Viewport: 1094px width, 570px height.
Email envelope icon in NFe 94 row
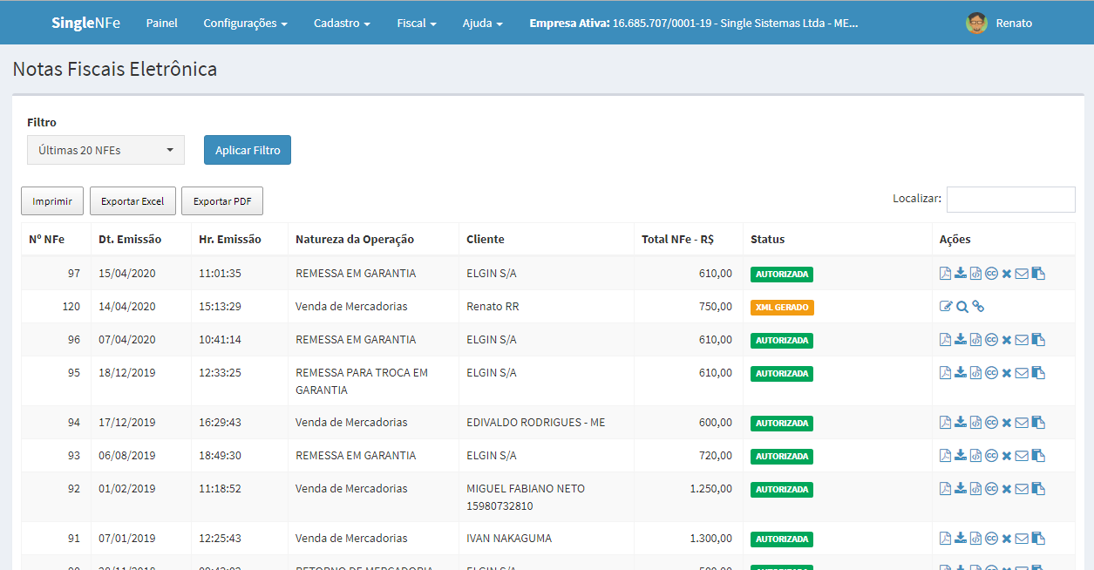pyautogui.click(x=1022, y=423)
